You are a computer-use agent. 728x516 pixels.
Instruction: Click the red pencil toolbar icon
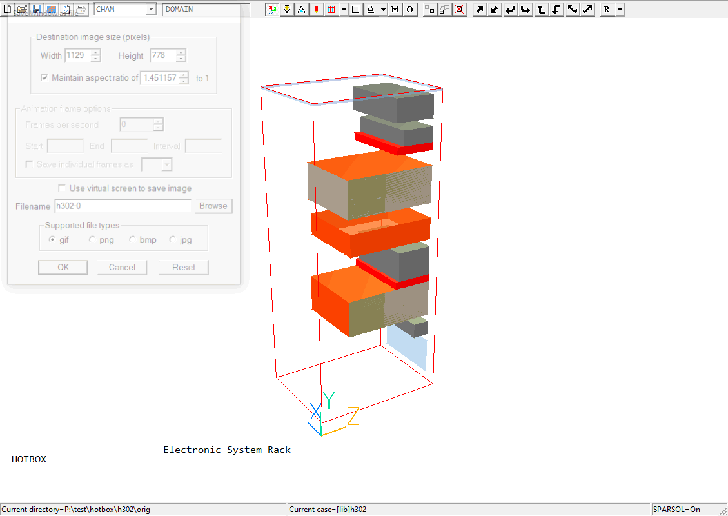[x=317, y=10]
